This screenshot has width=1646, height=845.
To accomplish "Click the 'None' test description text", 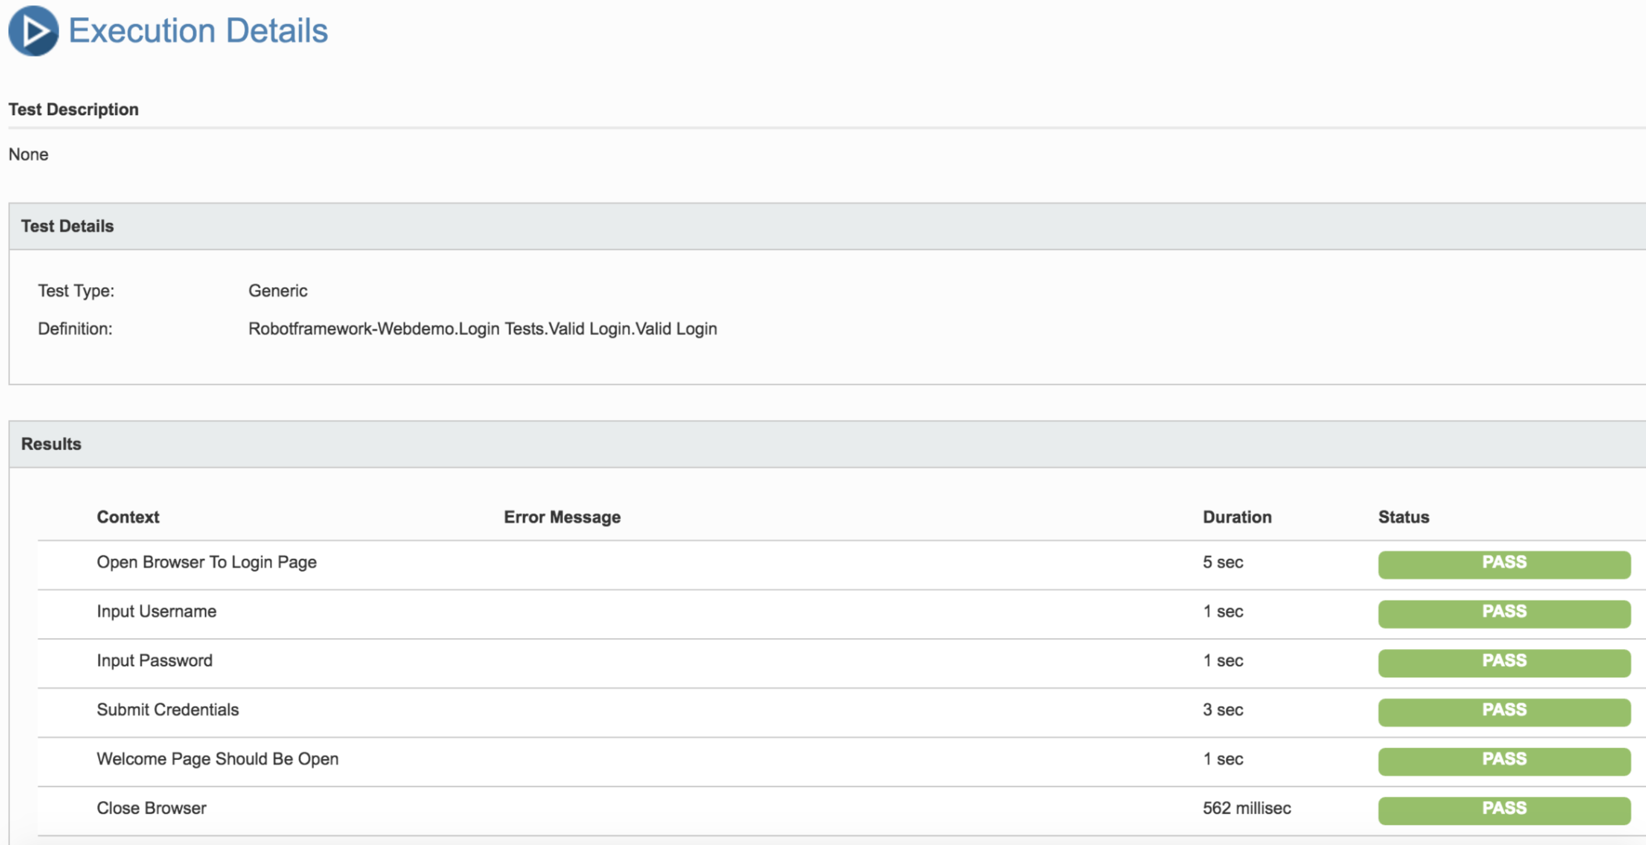I will (x=28, y=154).
